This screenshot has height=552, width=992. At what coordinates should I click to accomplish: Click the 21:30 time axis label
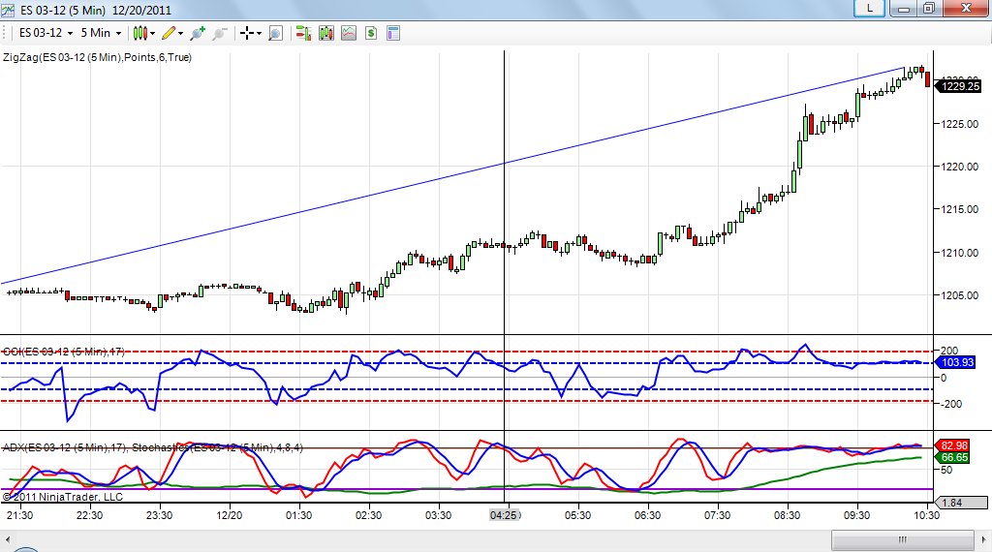click(x=19, y=515)
